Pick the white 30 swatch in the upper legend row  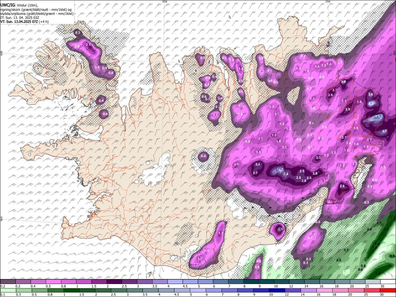[388, 282]
